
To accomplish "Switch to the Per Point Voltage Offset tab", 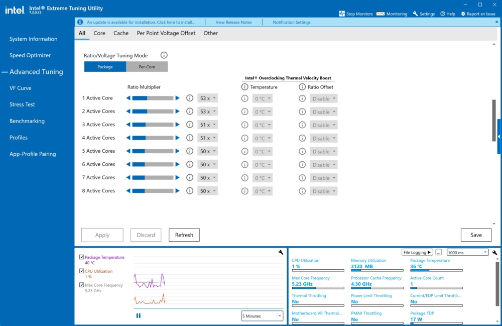I will click(x=166, y=33).
